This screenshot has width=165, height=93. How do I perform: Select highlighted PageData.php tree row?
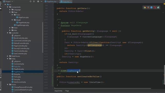click(23, 72)
